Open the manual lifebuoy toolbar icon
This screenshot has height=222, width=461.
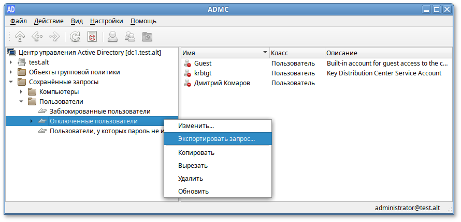[92, 37]
